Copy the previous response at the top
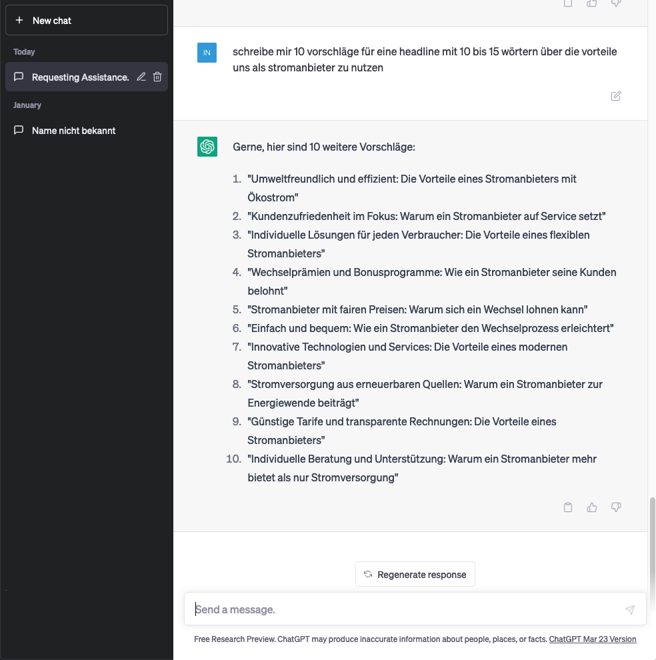 click(x=568, y=3)
